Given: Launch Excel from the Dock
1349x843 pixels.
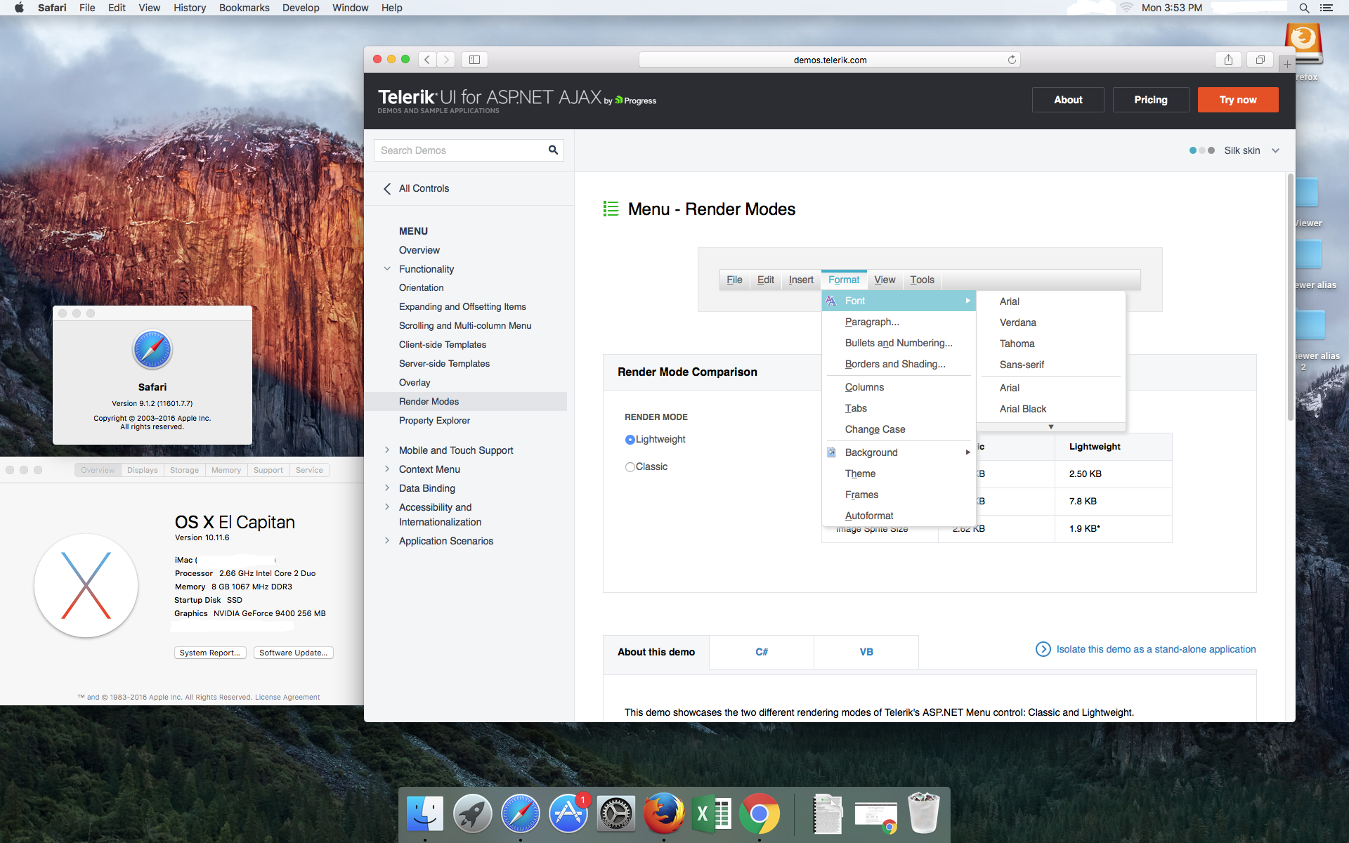Looking at the screenshot, I should (x=711, y=813).
